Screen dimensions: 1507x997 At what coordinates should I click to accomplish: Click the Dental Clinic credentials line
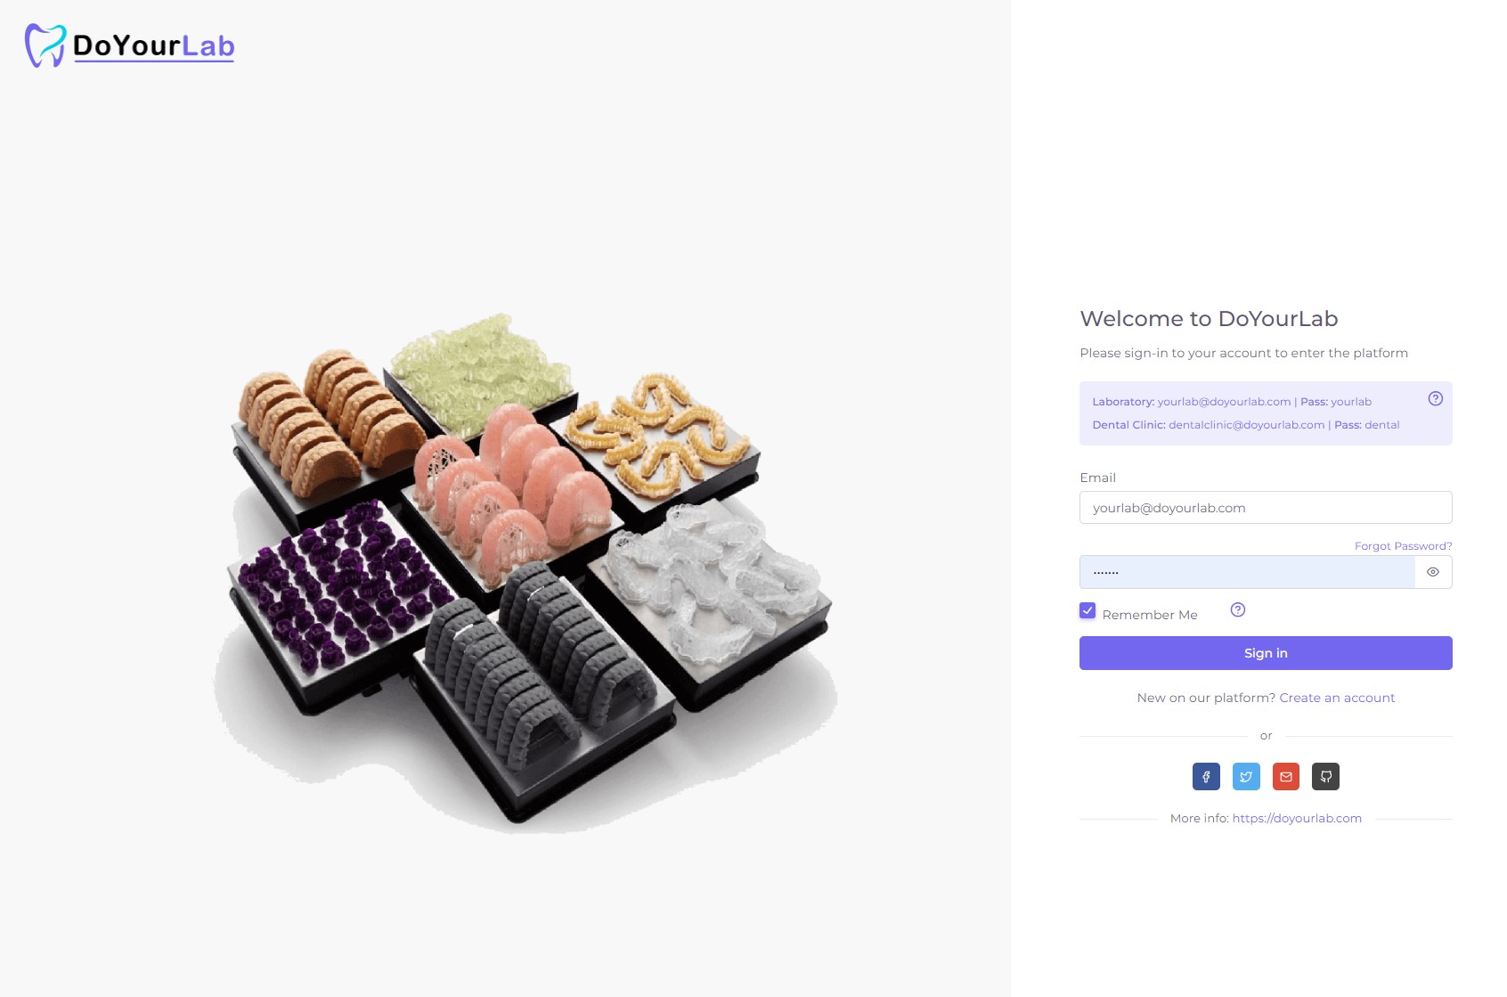1246,425
